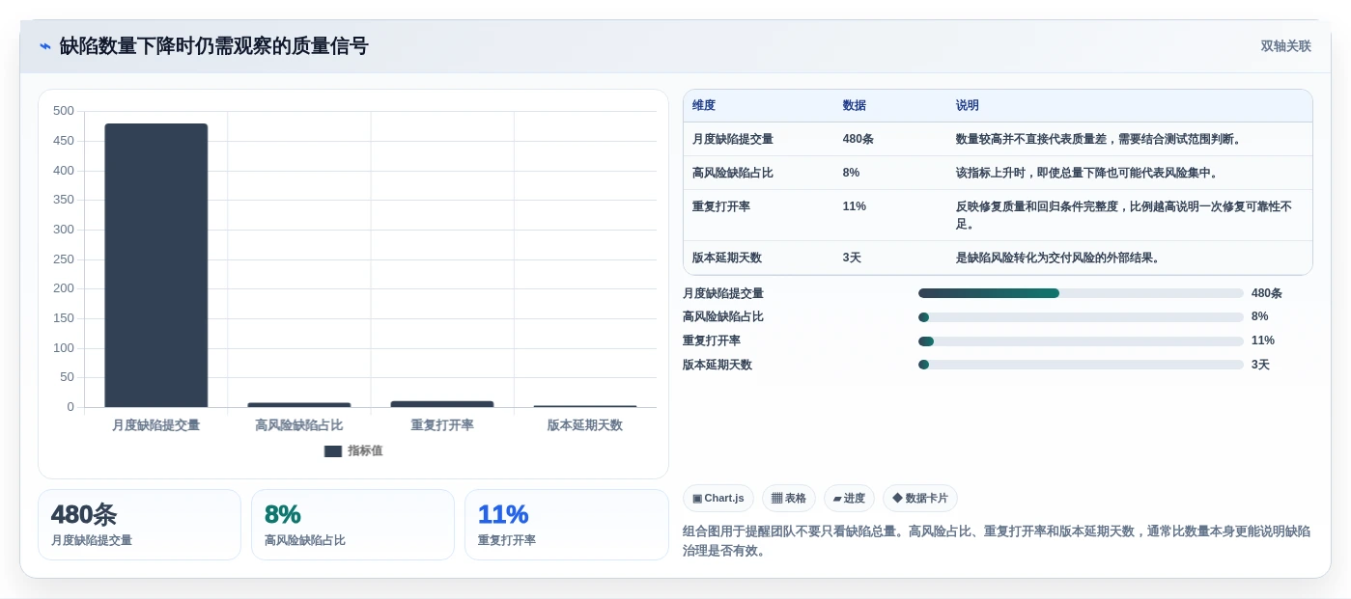Click the summary paragraph starting 组合图用于提醒团队

tap(997, 541)
